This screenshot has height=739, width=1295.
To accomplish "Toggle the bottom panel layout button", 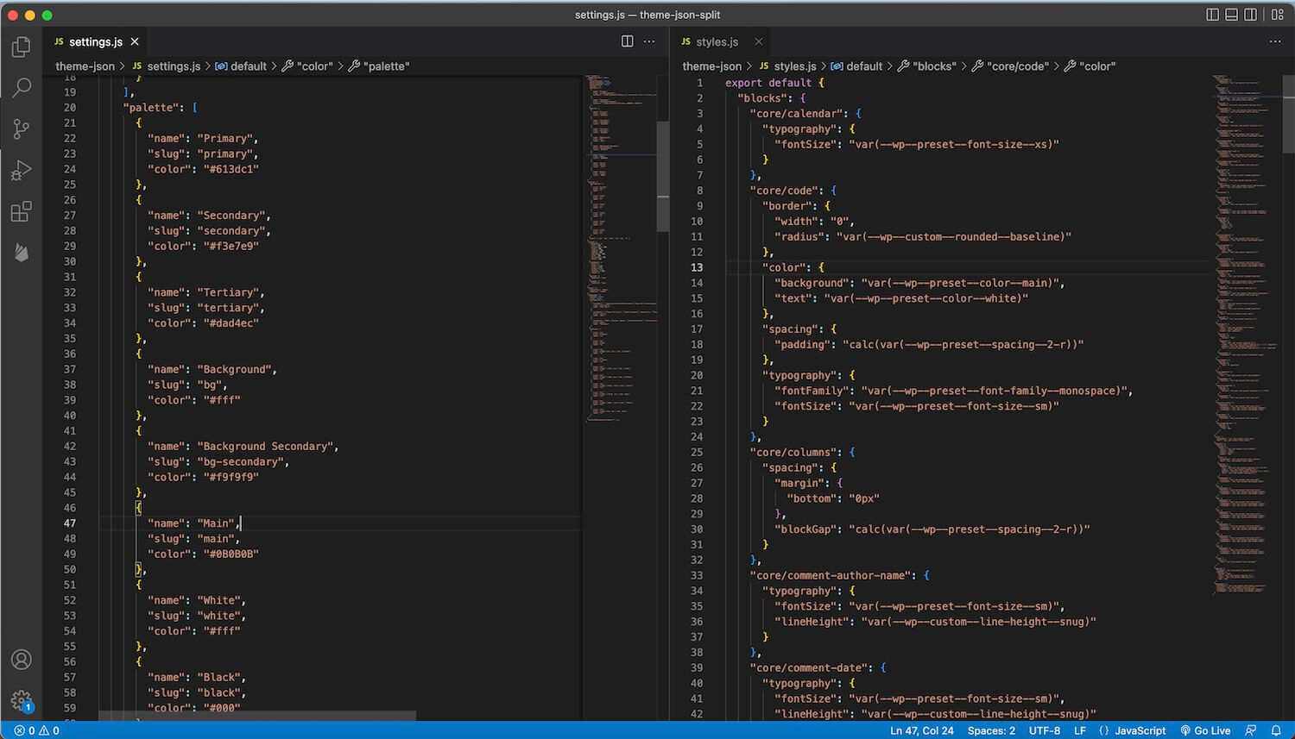I will coord(1231,15).
